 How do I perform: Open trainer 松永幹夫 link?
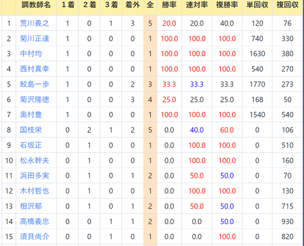(x=34, y=161)
